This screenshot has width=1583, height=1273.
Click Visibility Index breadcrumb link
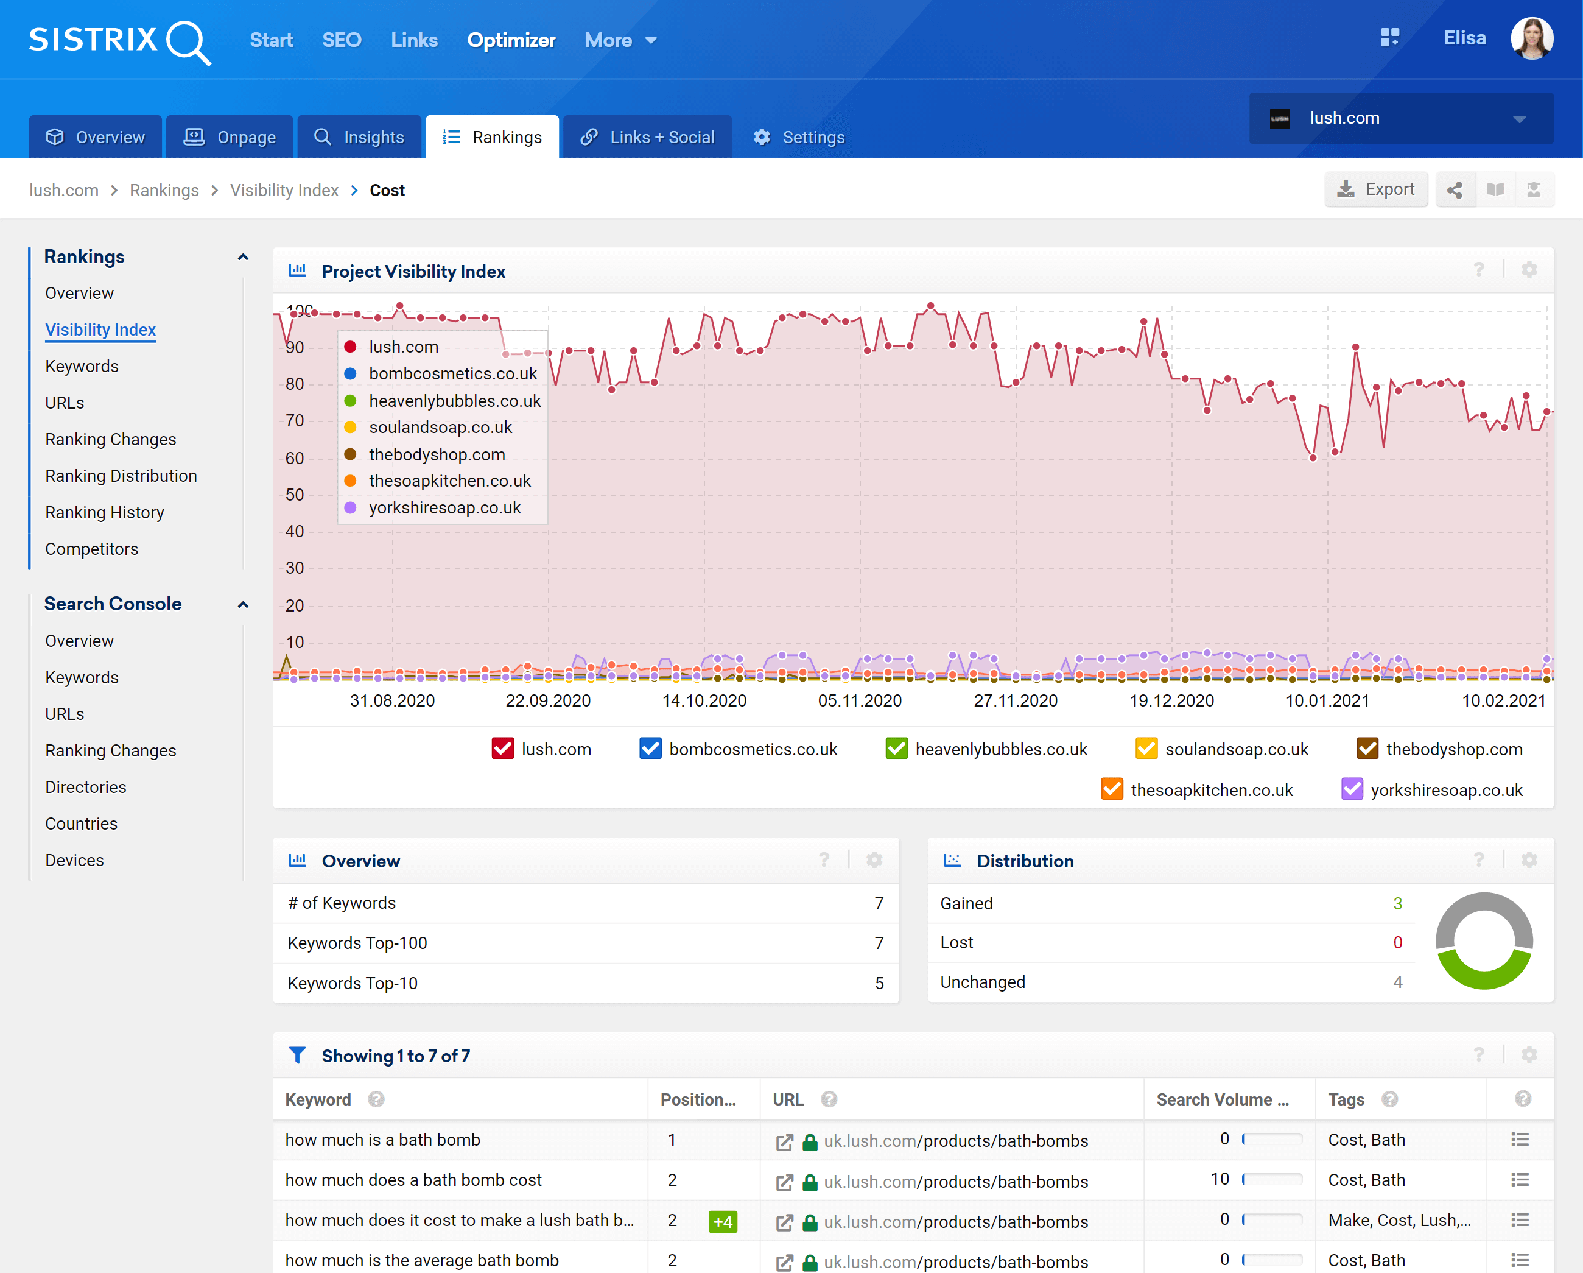[x=284, y=190]
